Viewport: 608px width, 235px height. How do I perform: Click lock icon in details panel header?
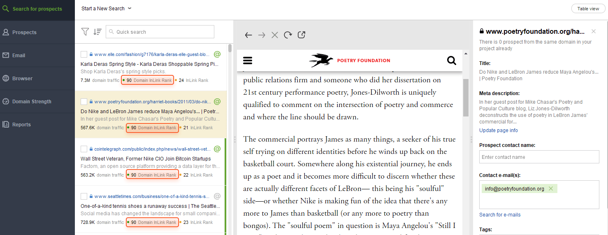(482, 31)
